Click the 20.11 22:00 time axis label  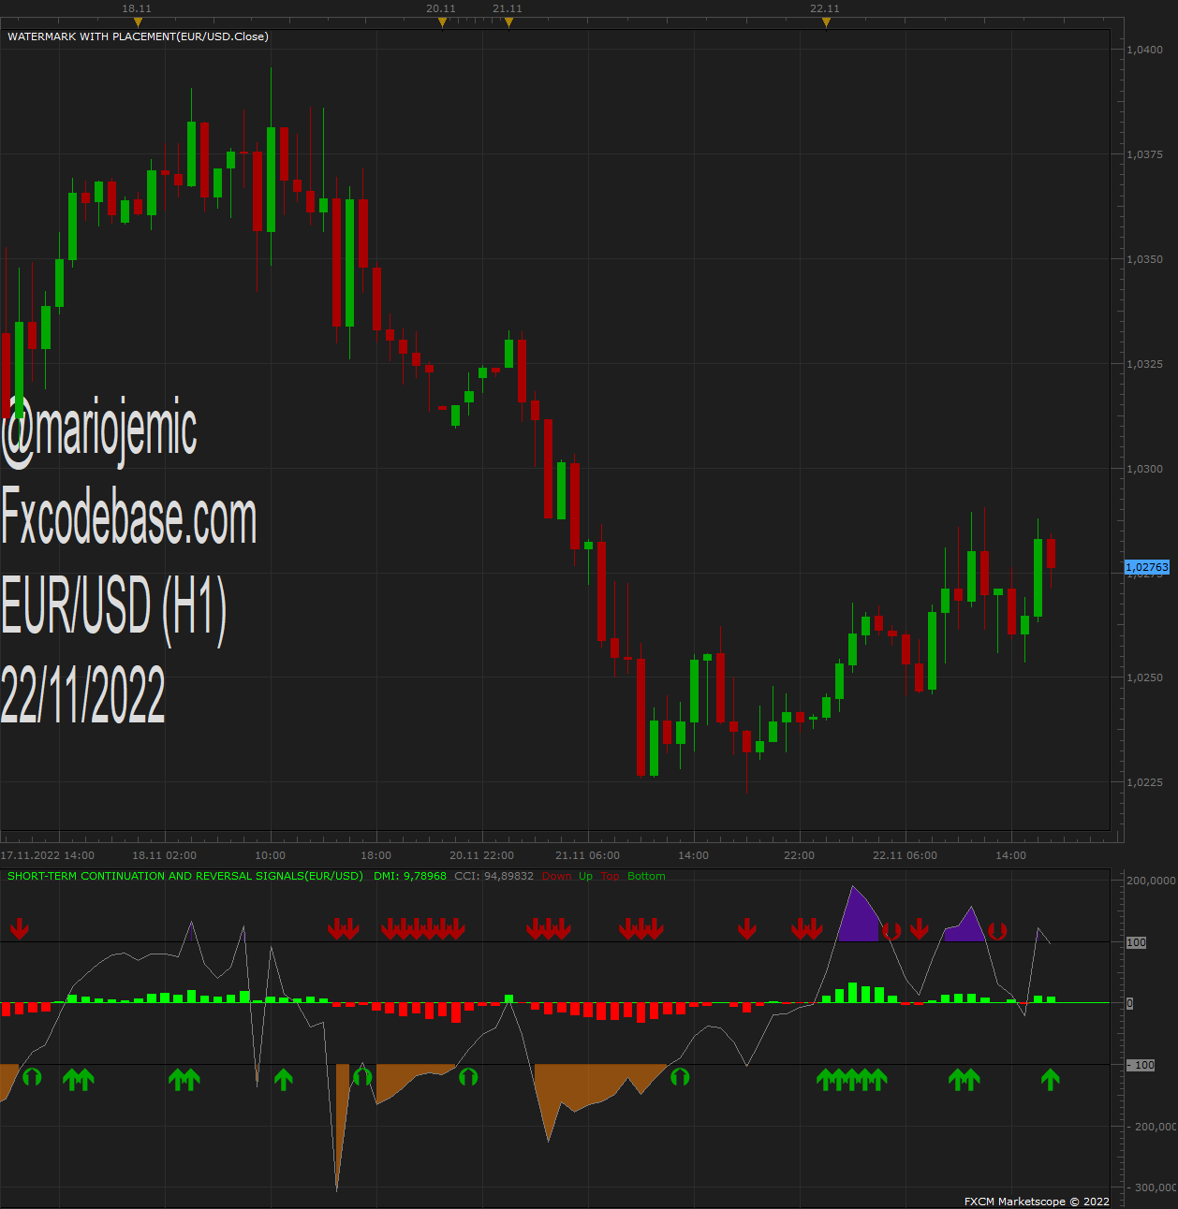click(481, 855)
